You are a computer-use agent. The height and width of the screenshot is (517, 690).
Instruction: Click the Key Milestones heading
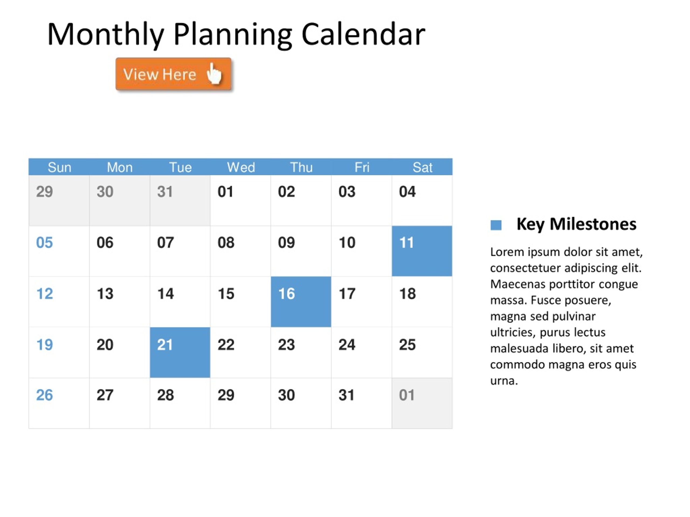tap(576, 224)
